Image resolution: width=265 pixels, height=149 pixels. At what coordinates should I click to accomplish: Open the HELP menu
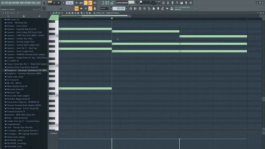click(x=39, y=3)
